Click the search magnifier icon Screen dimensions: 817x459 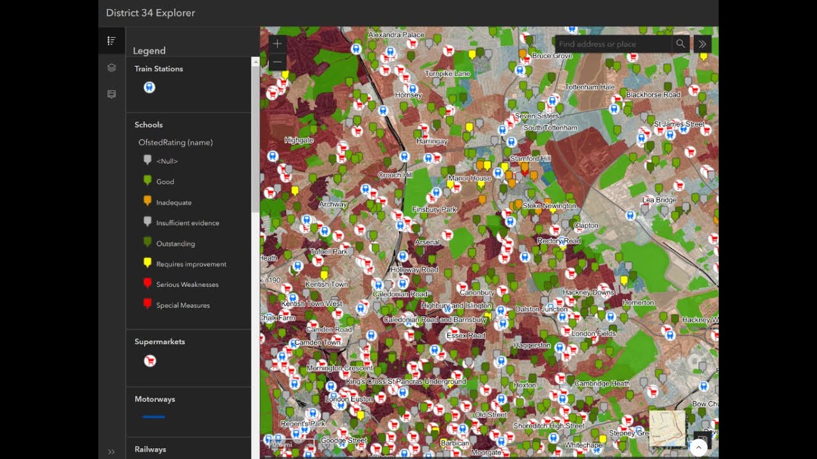(x=680, y=44)
